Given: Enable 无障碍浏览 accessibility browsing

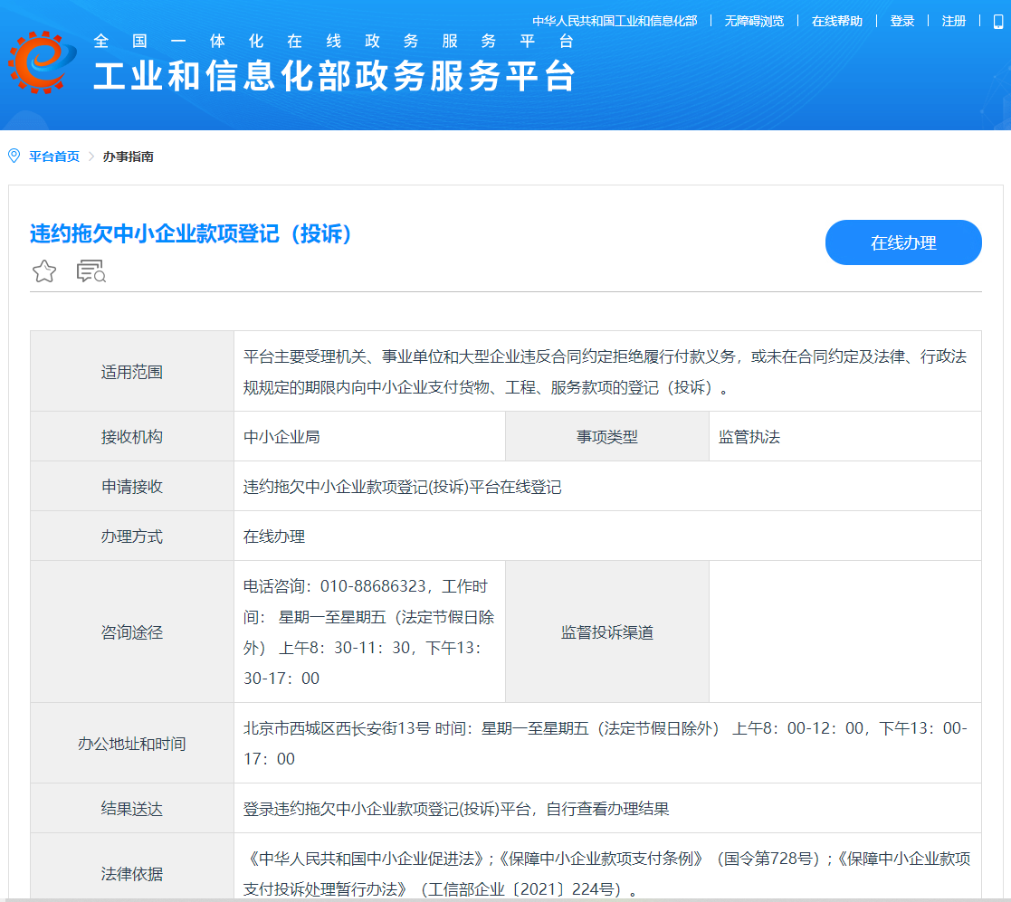Looking at the screenshot, I should tap(753, 21).
